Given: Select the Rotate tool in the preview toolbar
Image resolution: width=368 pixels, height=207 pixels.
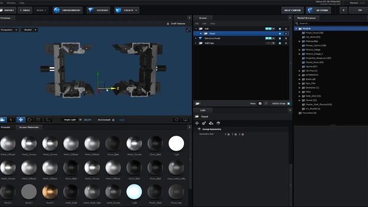Looking at the screenshot, I should pos(29,120).
